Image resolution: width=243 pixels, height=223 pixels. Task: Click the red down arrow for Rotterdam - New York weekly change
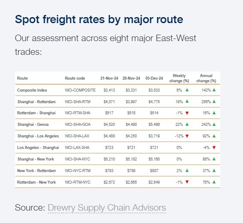pos(187,182)
